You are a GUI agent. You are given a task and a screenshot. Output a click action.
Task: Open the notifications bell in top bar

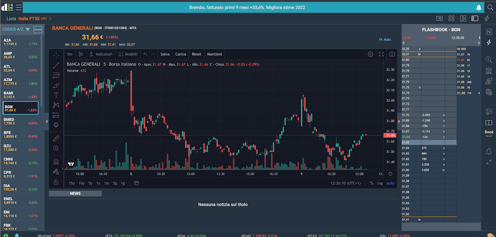click(479, 7)
